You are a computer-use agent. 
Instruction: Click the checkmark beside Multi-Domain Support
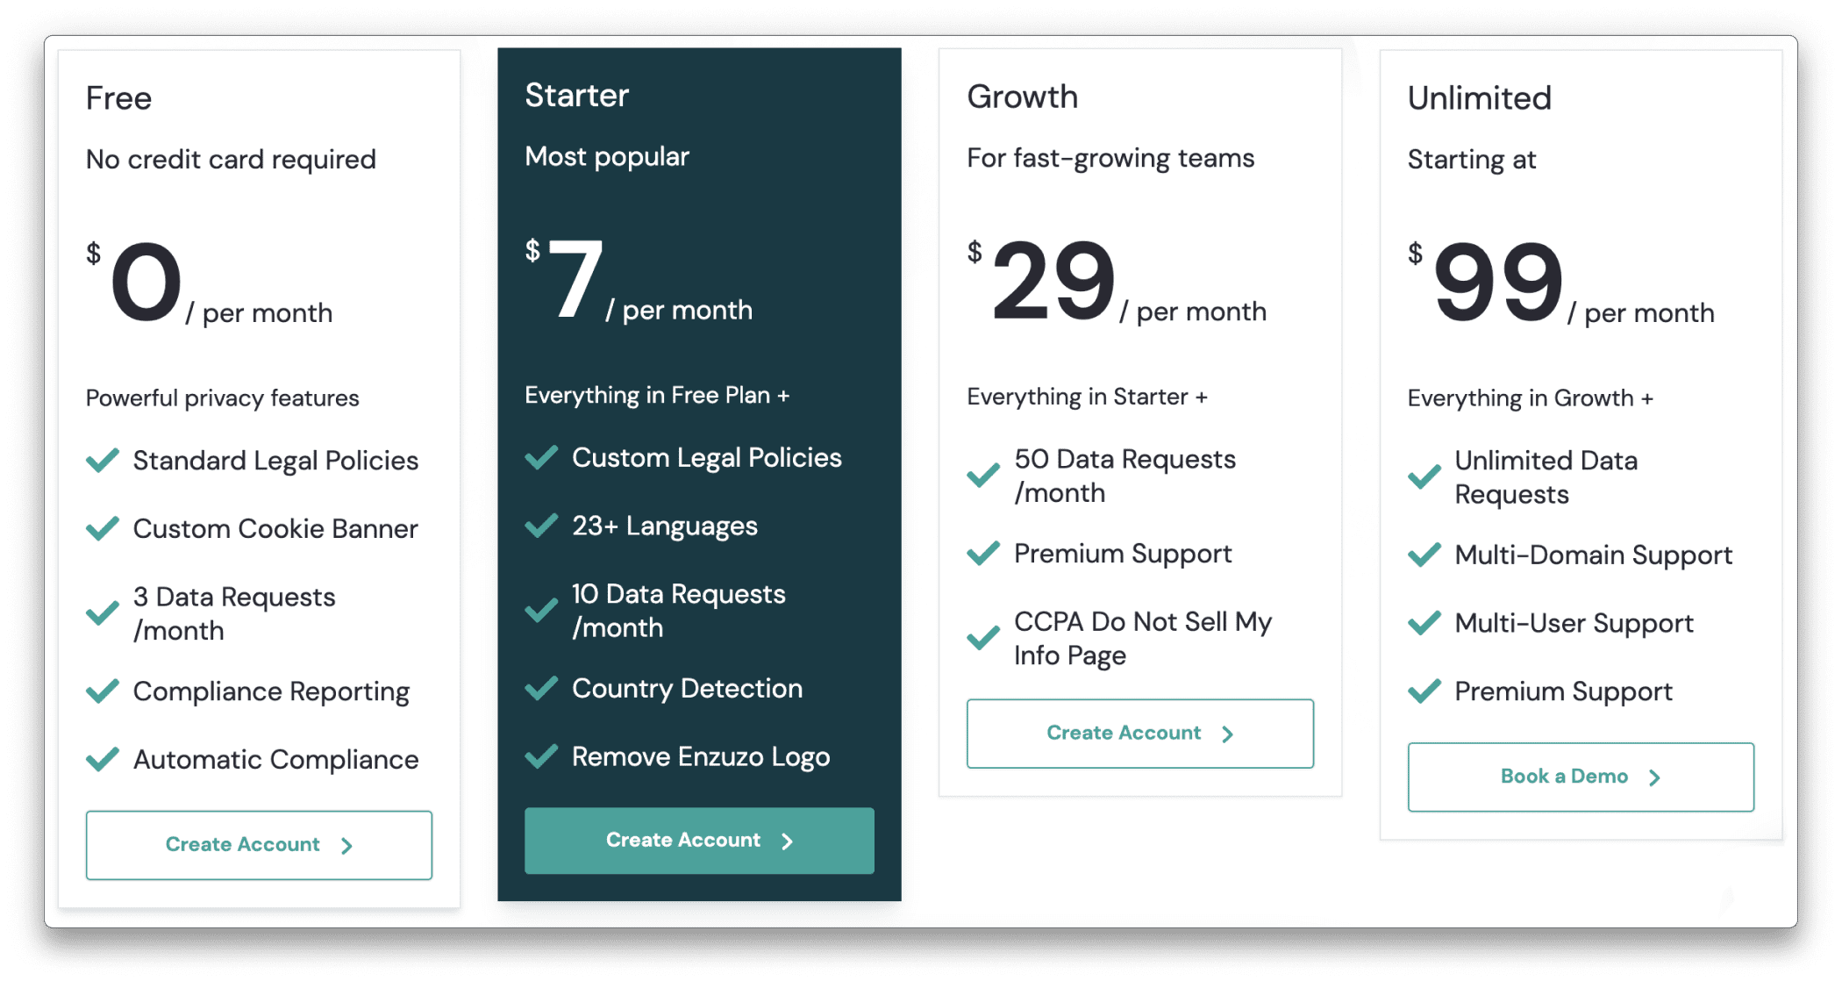pyautogui.click(x=1424, y=555)
